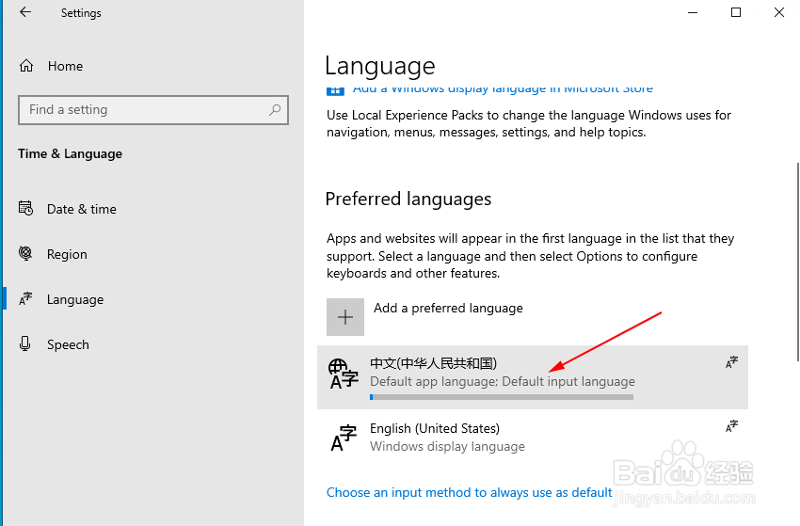
Task: Open Choose an input method default link
Action: click(x=469, y=492)
